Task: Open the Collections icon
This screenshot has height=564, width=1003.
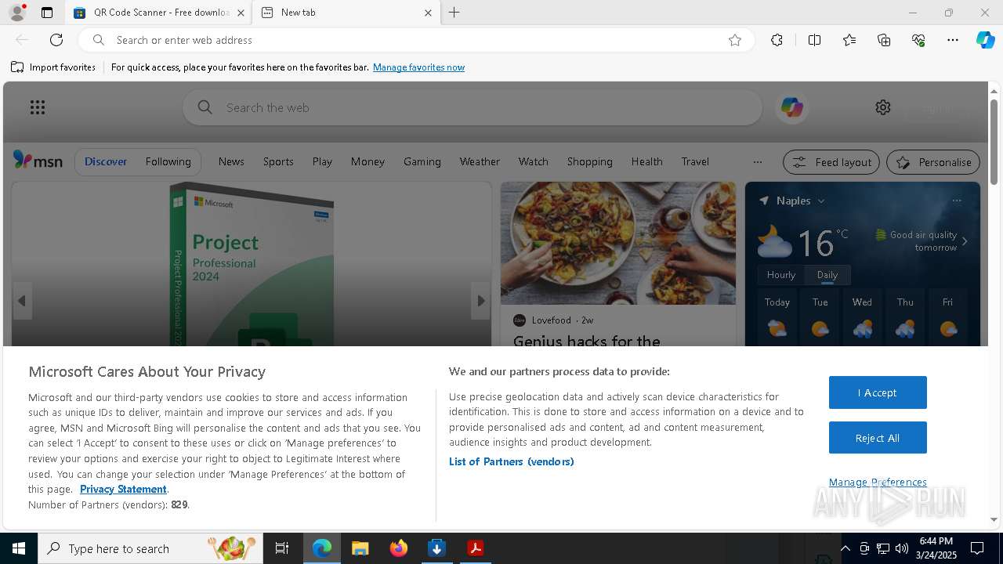Action: coord(884,40)
